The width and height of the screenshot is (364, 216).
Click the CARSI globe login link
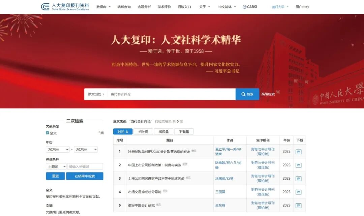click(x=250, y=7)
